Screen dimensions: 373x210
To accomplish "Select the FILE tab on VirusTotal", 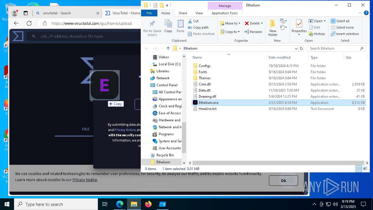I will pyautogui.click(x=86, y=129).
